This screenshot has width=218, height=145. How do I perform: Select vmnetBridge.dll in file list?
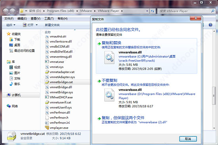(59, 87)
